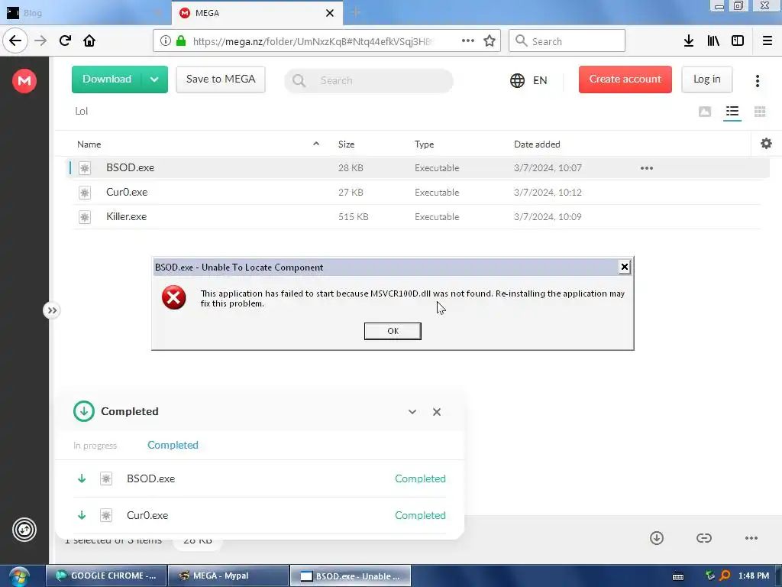Image resolution: width=782 pixels, height=587 pixels.
Task: Click completed BSOD.exe transfer entry
Action: pos(260,478)
